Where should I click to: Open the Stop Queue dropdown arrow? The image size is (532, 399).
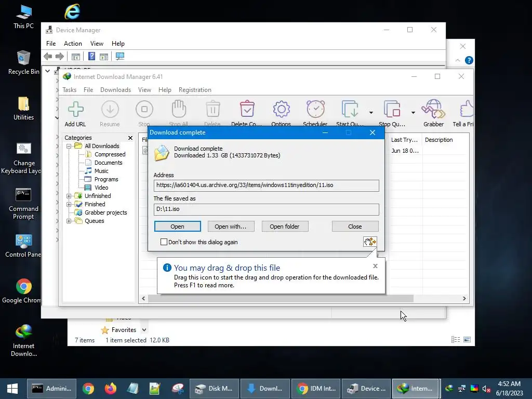[x=413, y=112]
